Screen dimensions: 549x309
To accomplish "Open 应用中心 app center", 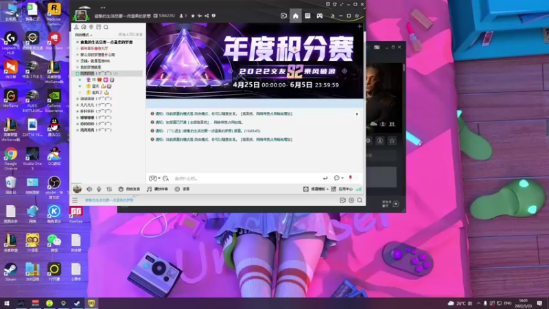I will [342, 190].
